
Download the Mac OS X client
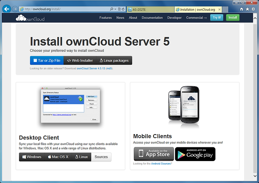pos(58,157)
